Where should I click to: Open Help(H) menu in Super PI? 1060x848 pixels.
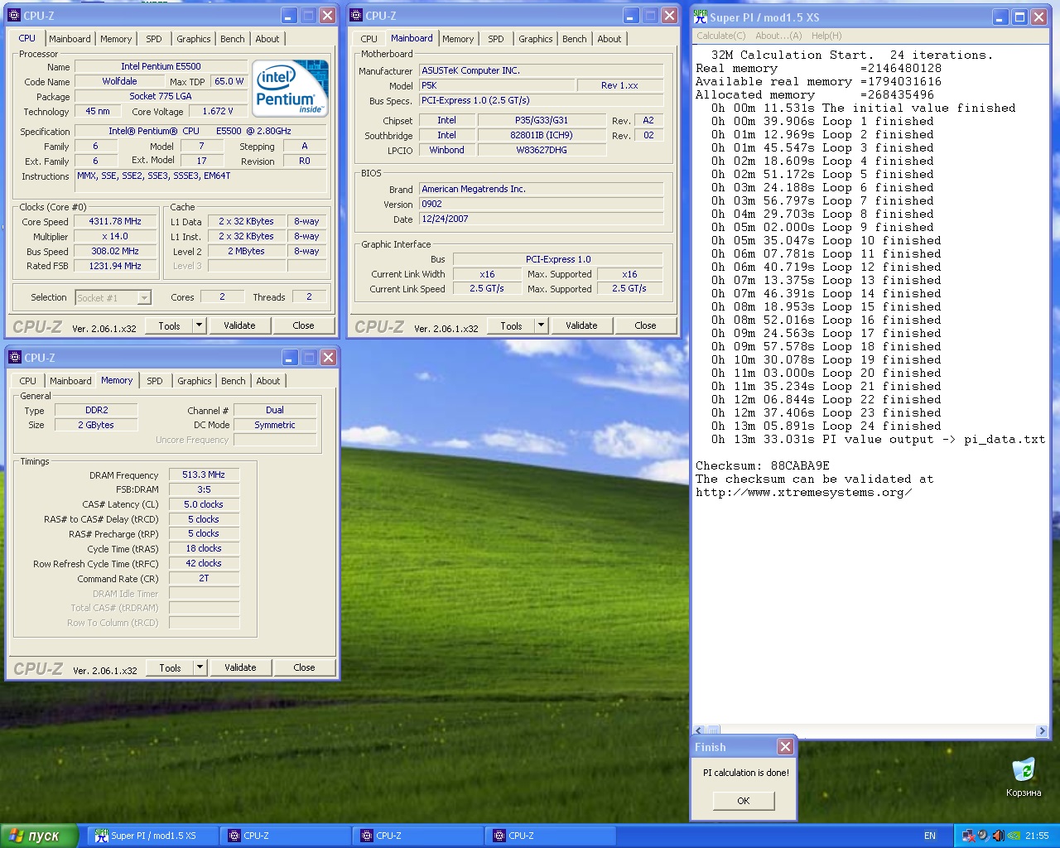[x=826, y=36]
